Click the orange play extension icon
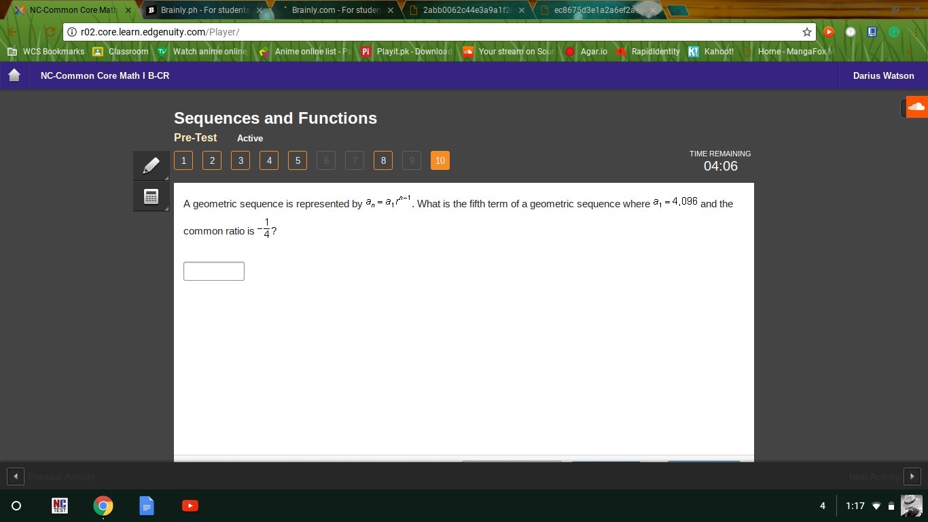The height and width of the screenshot is (522, 928). coord(829,32)
